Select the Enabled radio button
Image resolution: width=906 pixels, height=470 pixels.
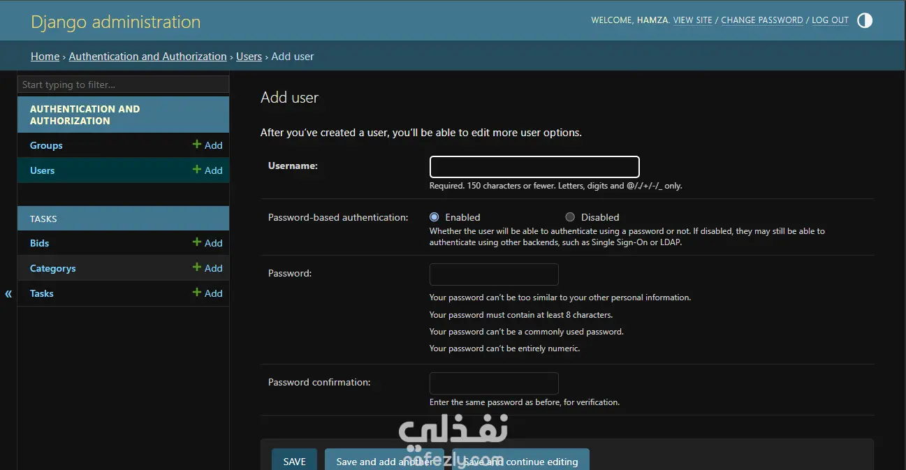tap(434, 217)
